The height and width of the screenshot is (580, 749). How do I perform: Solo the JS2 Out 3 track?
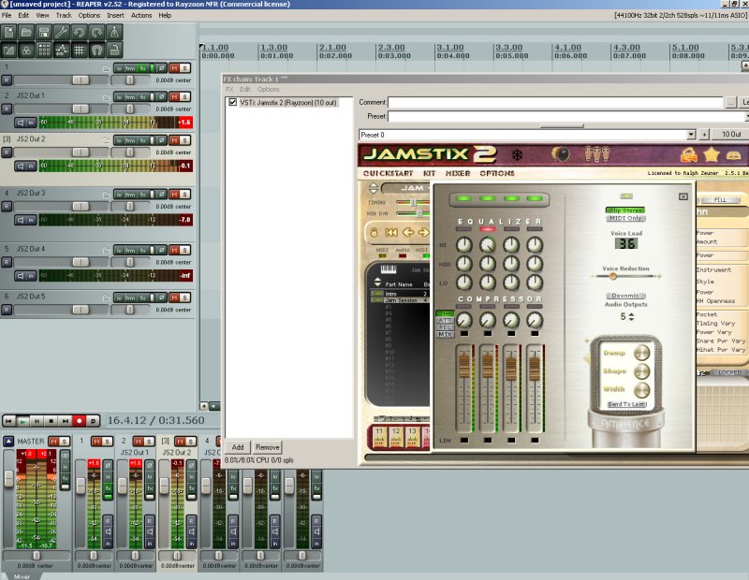(186, 193)
